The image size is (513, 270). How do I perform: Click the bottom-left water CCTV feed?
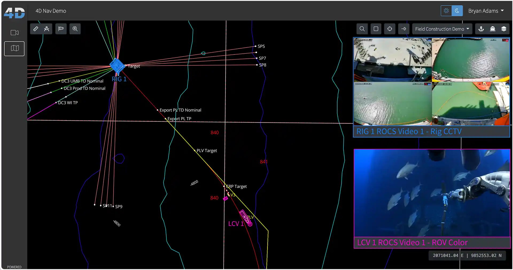coord(392,104)
